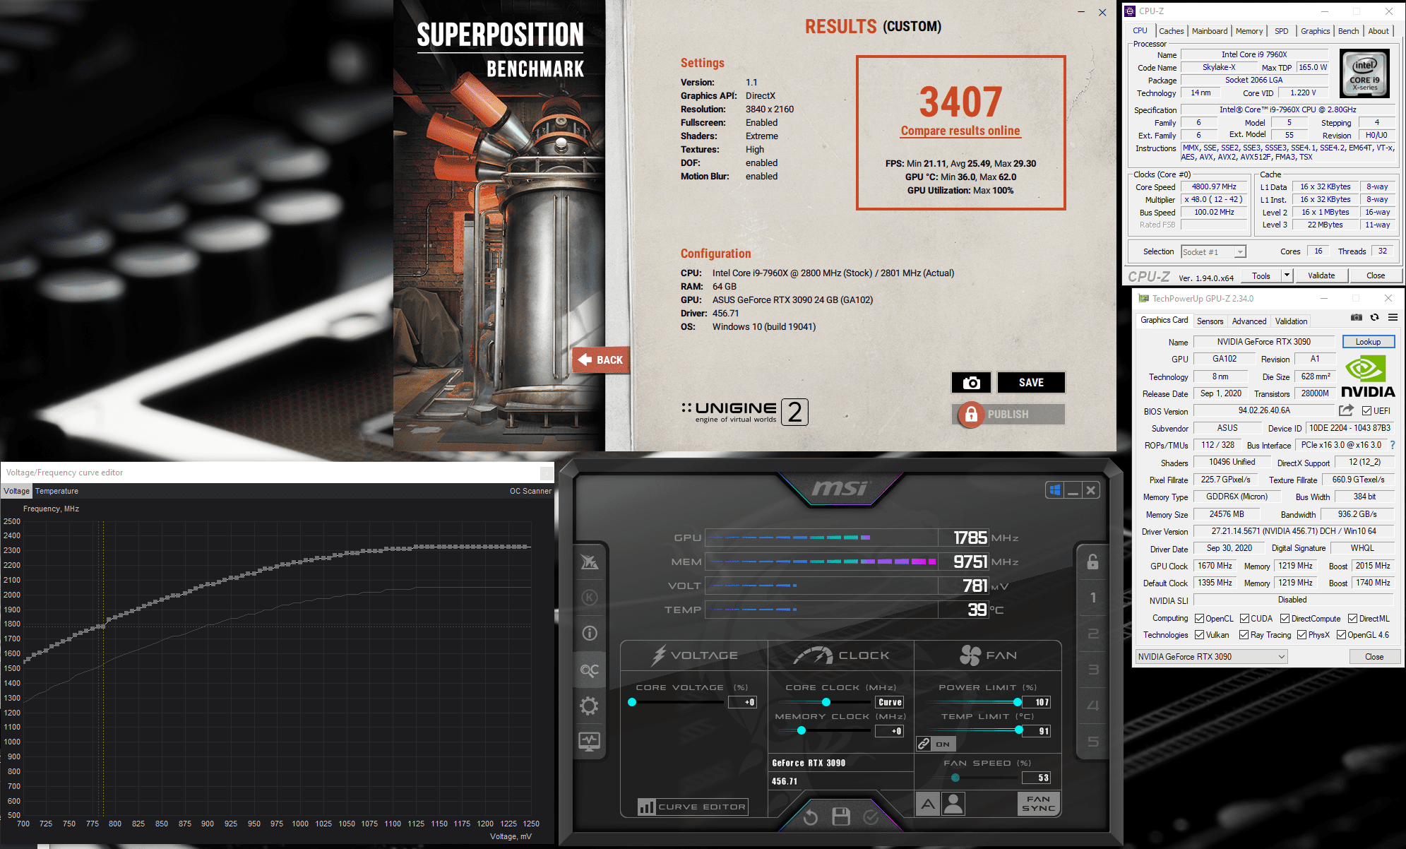Click CPU-Z Validate button
Screen dimensions: 1406x849
tap(1321, 275)
